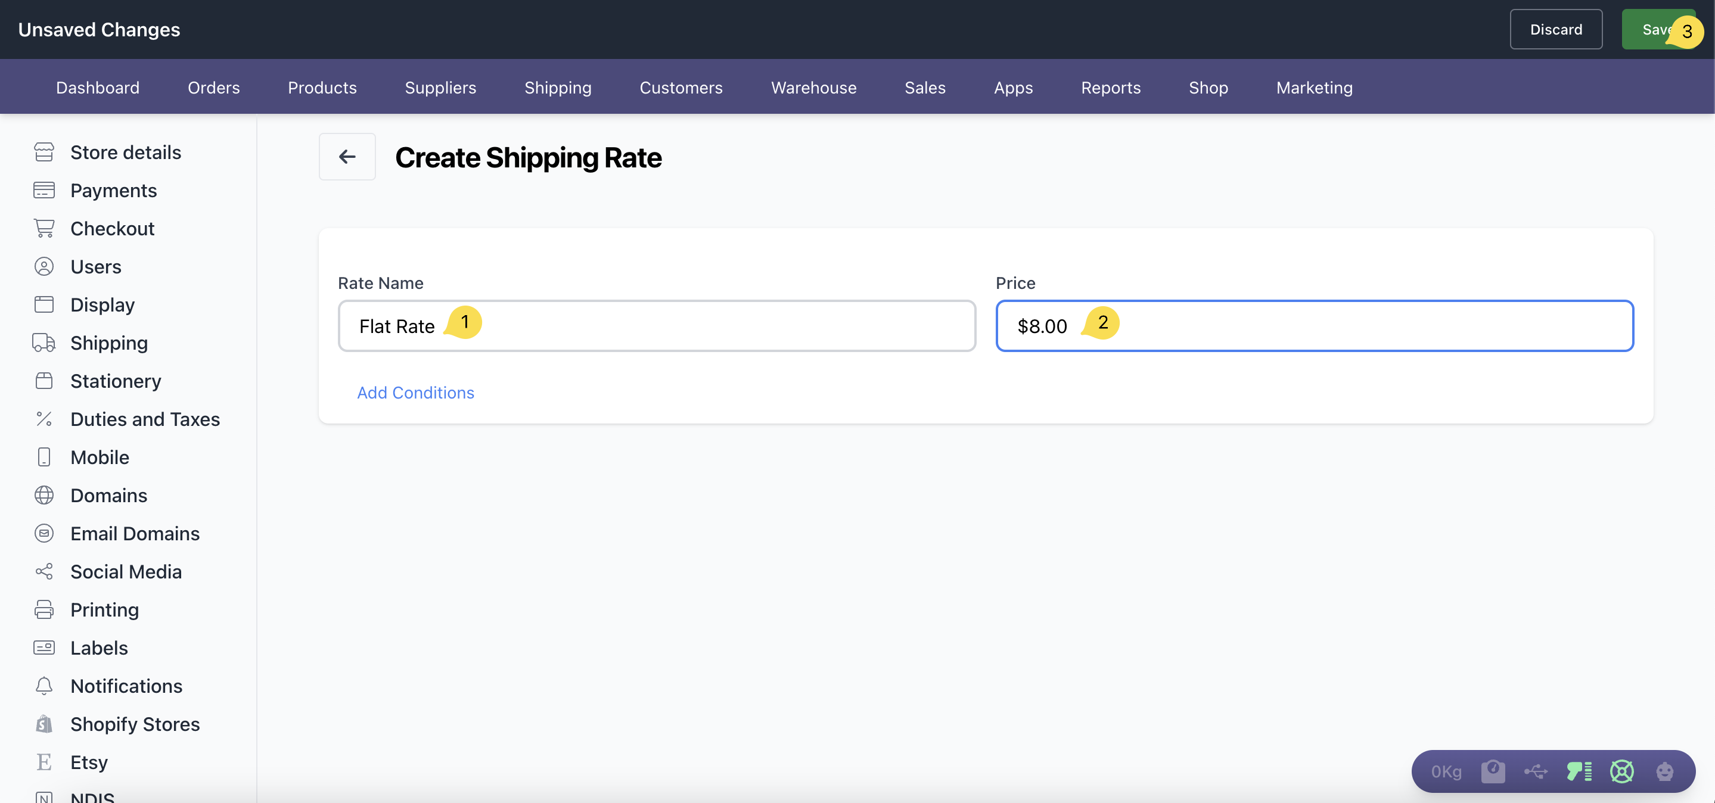Save the shipping rate changes
Screen dimensions: 1715x803
1650,29
